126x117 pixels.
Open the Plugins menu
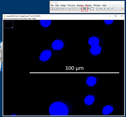coord(89,5)
